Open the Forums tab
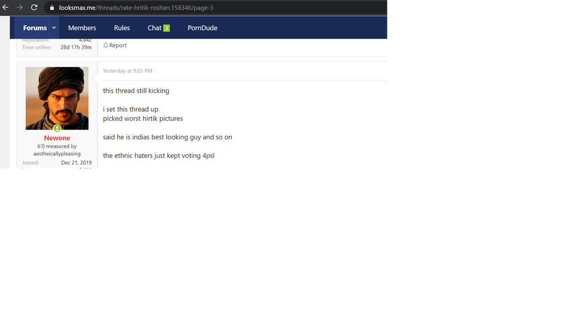This screenshot has width=574, height=323. (35, 28)
